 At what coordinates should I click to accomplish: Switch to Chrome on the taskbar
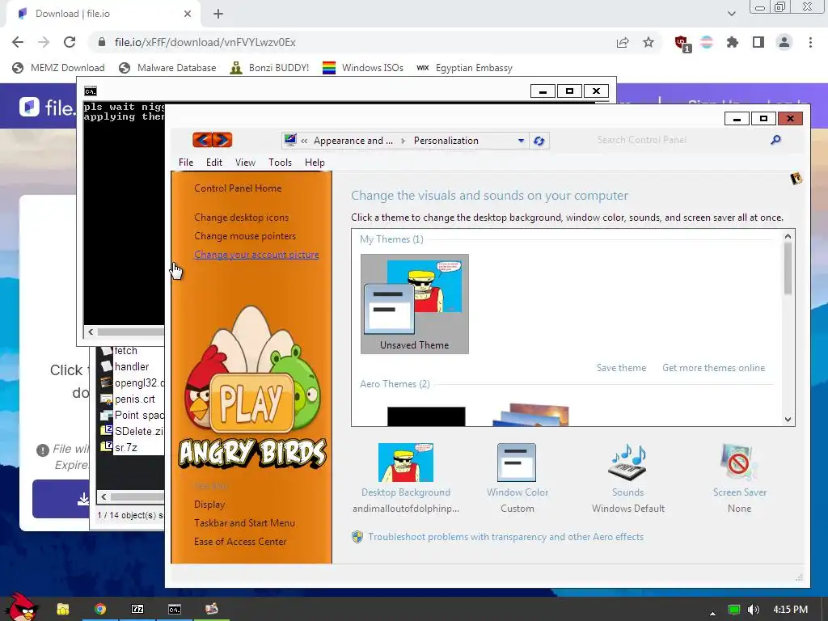(100, 609)
